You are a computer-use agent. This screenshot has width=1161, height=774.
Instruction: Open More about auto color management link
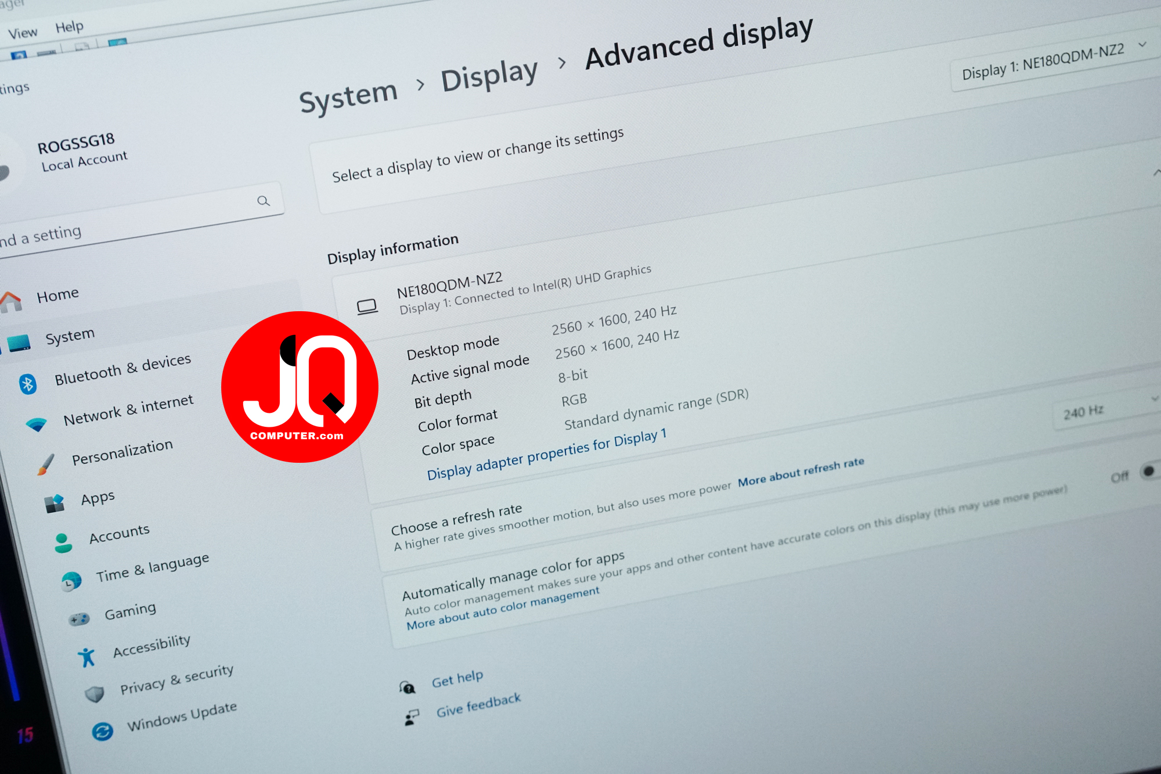pyautogui.click(x=503, y=608)
